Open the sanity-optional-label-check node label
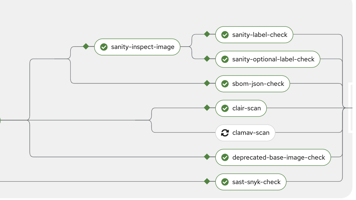Screen dimensions: 356x200 click(273, 59)
